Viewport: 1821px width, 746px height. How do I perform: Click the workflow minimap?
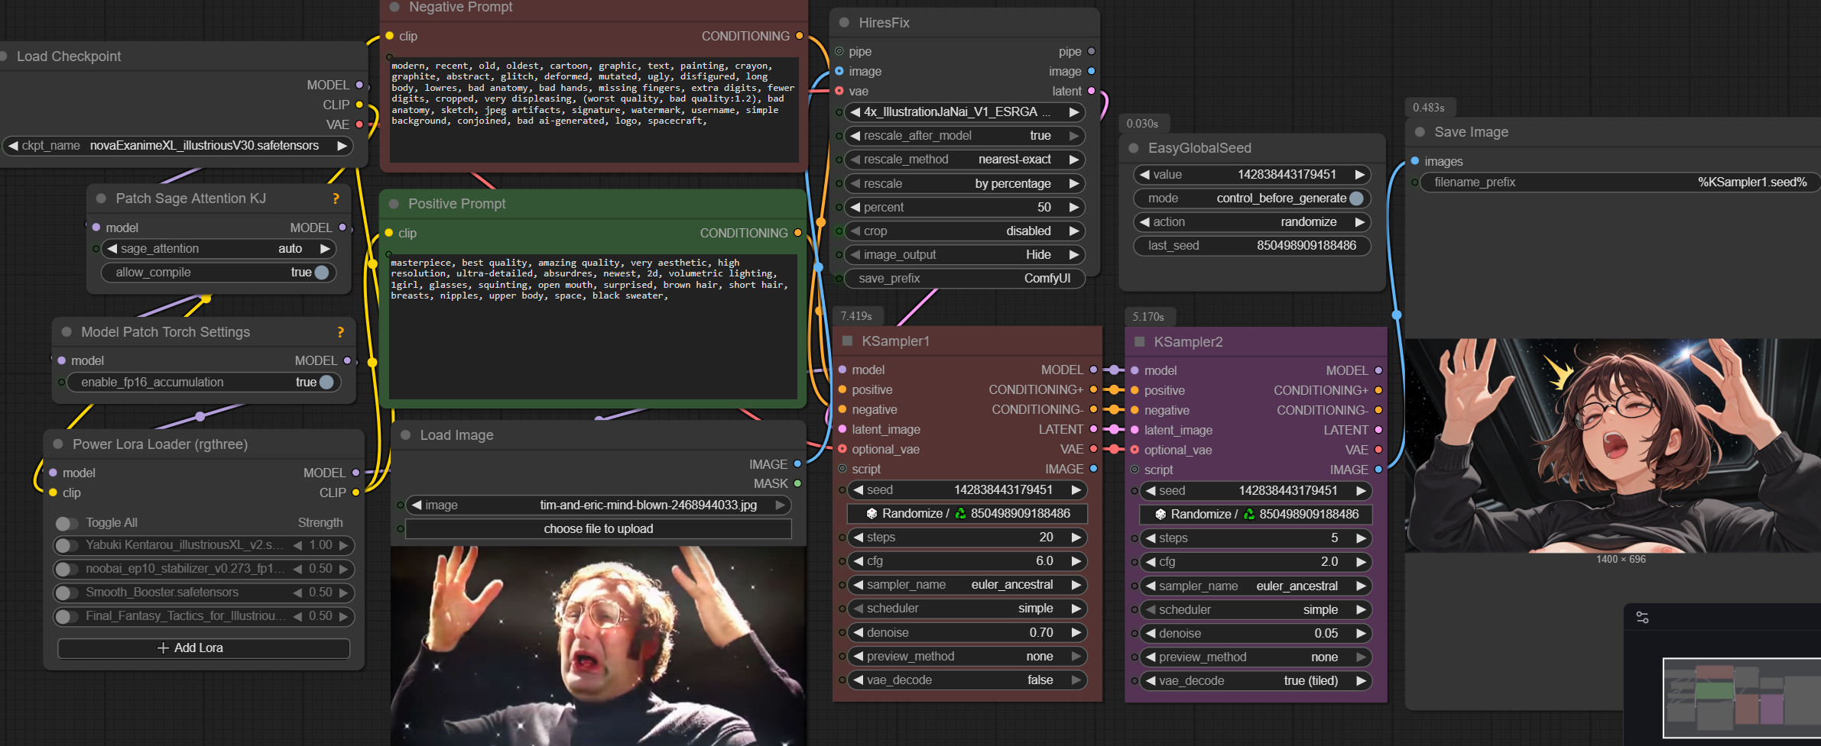point(1741,698)
